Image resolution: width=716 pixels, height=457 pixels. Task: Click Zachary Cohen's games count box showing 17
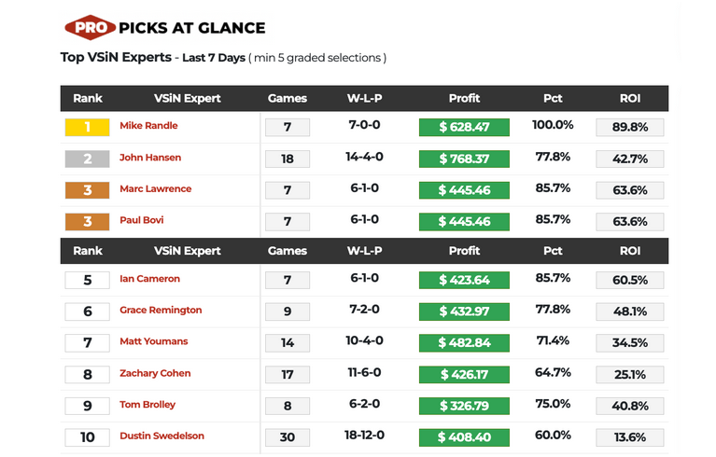coord(288,374)
